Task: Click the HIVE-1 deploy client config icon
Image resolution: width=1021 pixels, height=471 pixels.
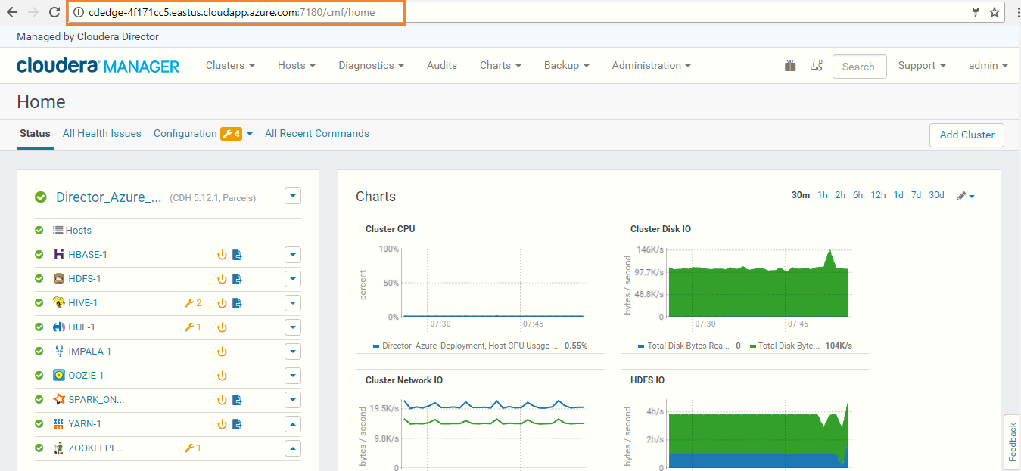Action: [x=237, y=303]
